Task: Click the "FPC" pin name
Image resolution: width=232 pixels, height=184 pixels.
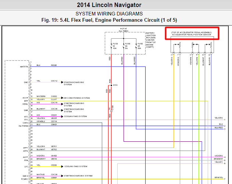Action: pyautogui.click(x=26, y=120)
